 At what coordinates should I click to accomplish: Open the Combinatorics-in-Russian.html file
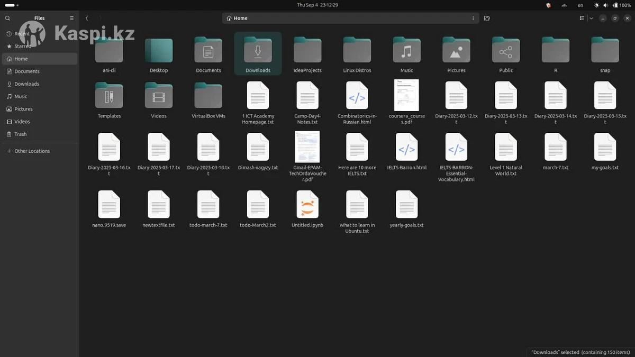[x=357, y=96]
